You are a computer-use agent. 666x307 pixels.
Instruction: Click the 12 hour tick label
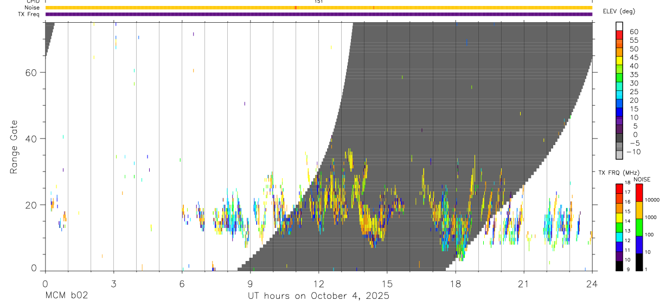pyautogui.click(x=318, y=283)
